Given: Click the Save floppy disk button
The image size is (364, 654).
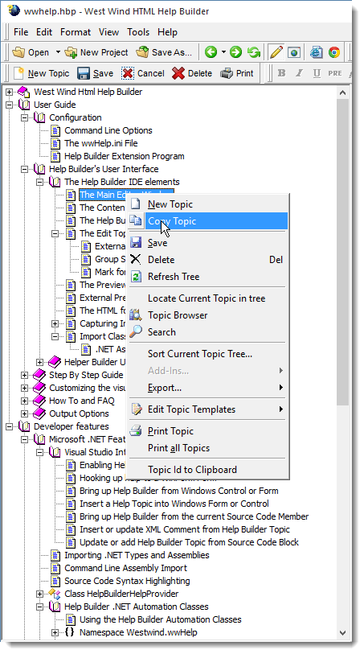Looking at the screenshot, I should [x=95, y=73].
